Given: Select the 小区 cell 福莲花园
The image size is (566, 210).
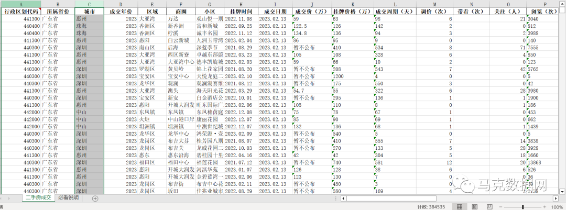Looking at the screenshot, I should pos(210,162).
